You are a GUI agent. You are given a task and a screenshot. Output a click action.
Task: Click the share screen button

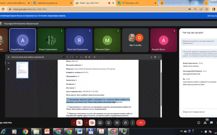point(100,123)
